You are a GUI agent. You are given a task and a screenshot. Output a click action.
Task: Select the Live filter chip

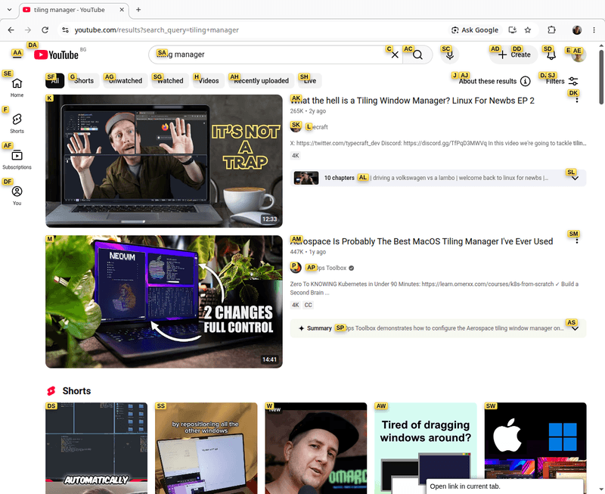point(310,81)
